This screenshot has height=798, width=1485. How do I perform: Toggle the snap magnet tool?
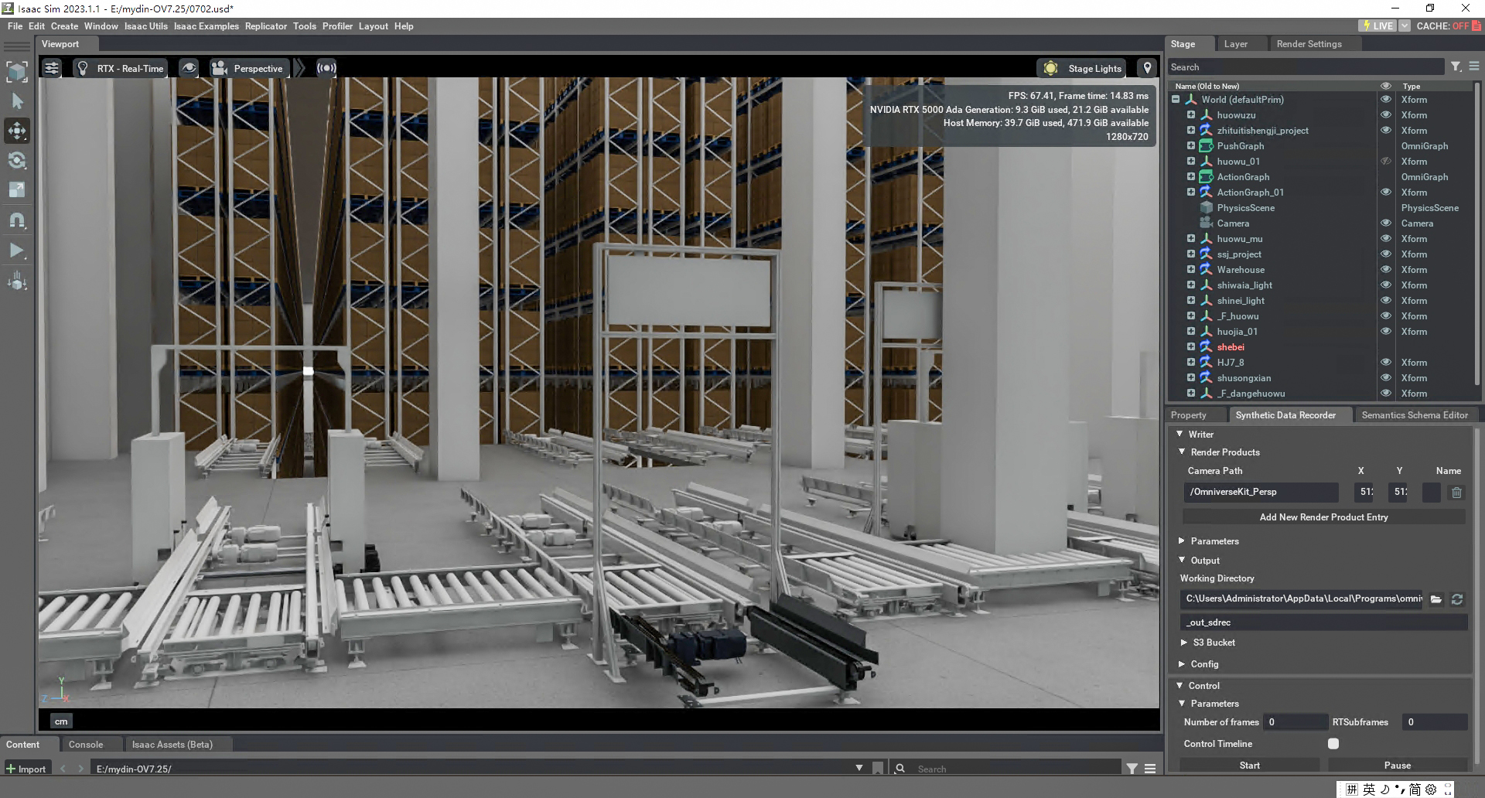click(17, 220)
